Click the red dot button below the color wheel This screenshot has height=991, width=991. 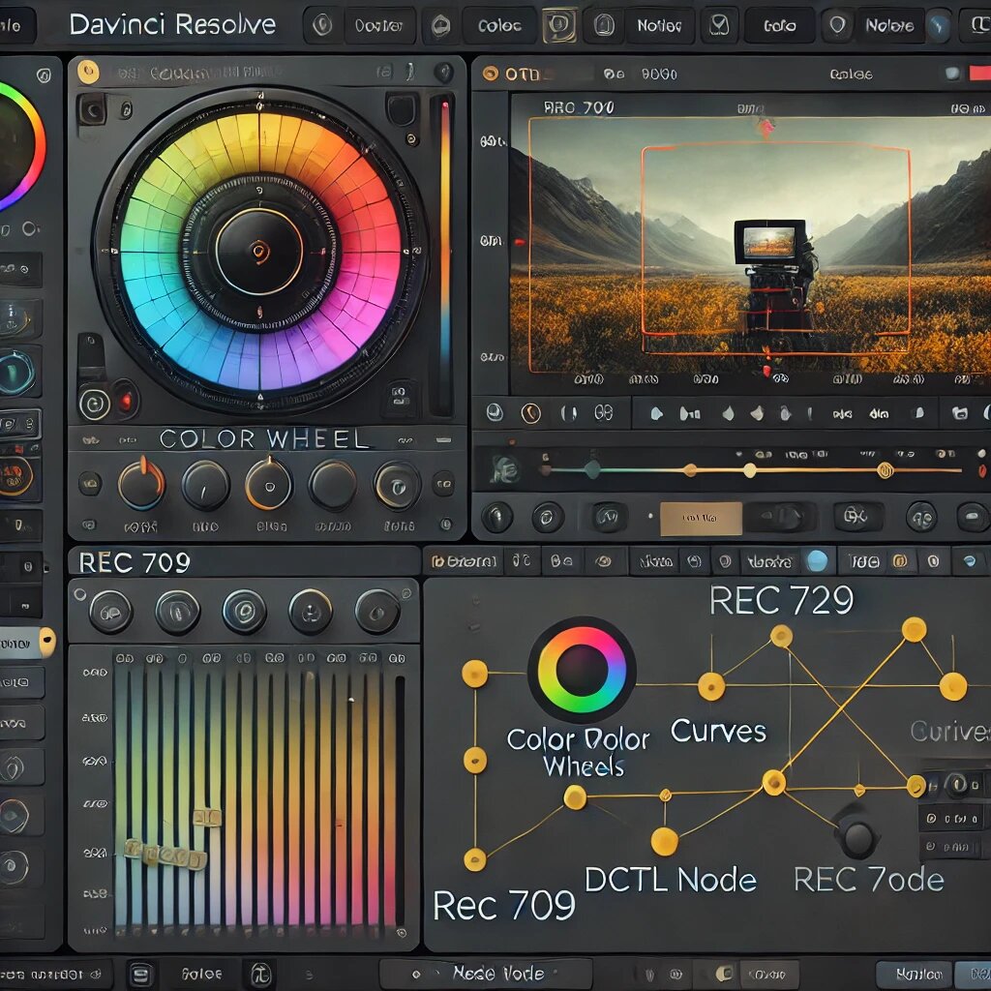coord(126,401)
